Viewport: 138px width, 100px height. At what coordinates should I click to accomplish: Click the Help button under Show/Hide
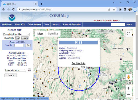(17, 38)
